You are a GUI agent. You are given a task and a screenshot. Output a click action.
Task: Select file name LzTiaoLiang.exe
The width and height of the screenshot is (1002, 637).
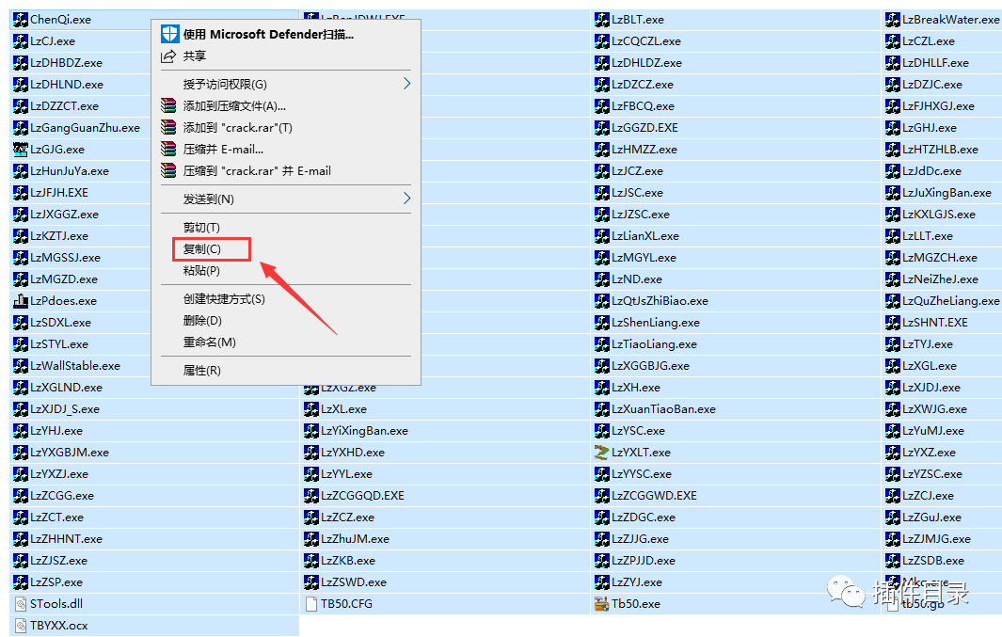(655, 344)
